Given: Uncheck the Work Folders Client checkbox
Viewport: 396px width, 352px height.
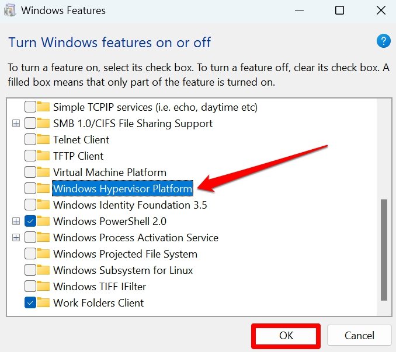Looking at the screenshot, I should point(30,303).
